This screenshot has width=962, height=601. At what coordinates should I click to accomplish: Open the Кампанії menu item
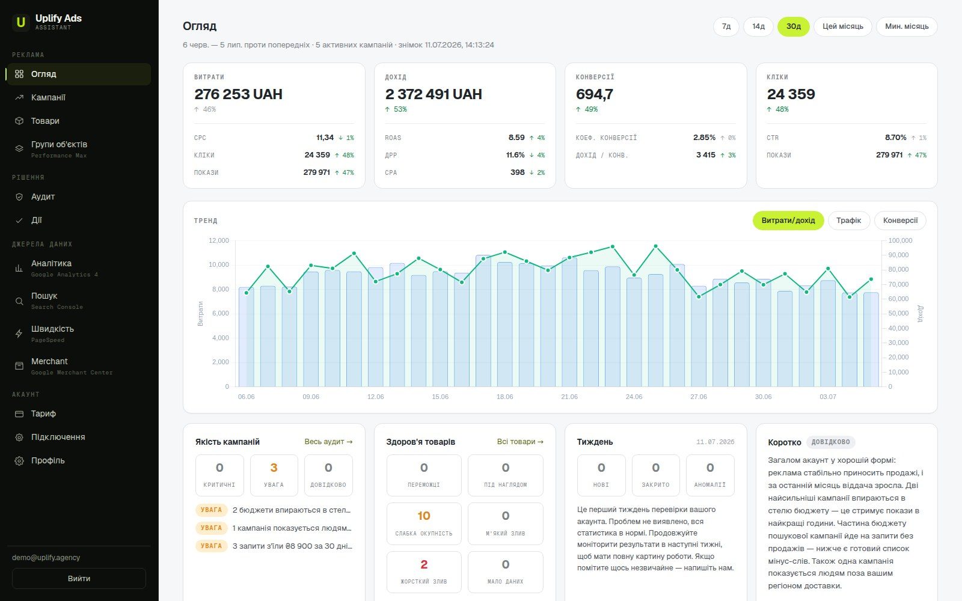click(x=78, y=97)
